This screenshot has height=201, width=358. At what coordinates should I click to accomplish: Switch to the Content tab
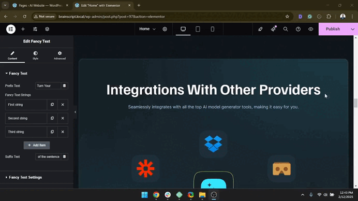click(x=12, y=55)
